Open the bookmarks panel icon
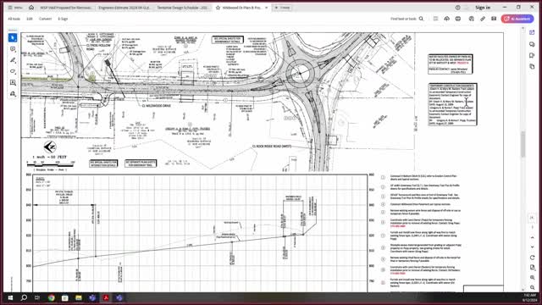542x305 pixels. 532,55
